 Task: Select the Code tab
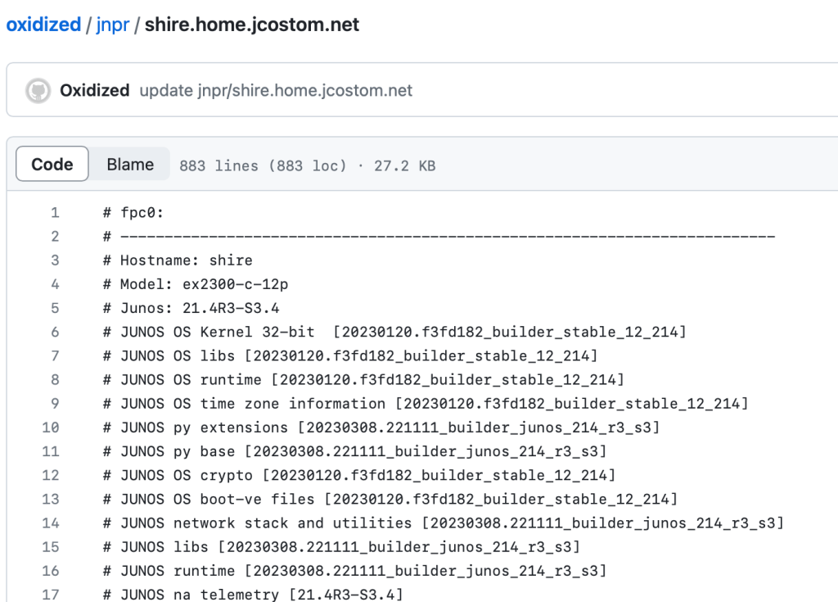coord(52,164)
